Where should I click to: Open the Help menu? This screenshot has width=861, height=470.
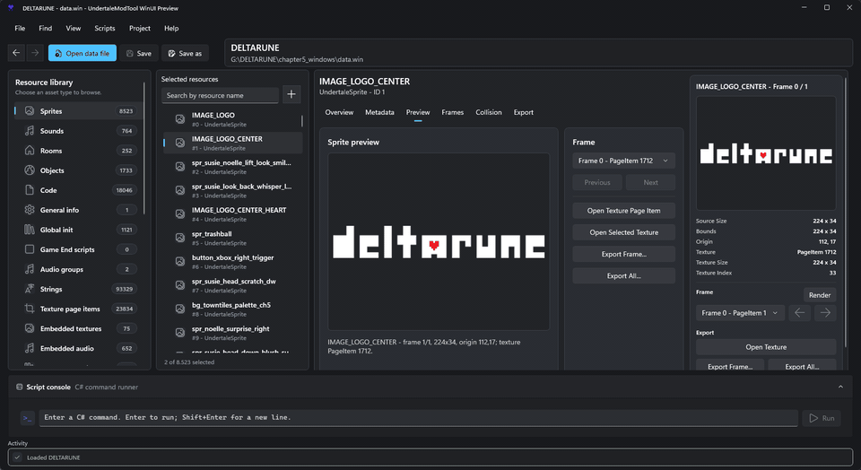point(171,28)
